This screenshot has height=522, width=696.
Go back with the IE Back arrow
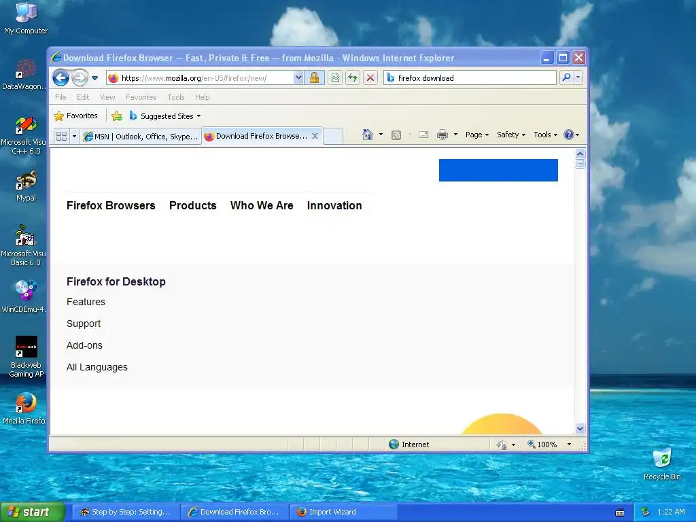coord(60,78)
